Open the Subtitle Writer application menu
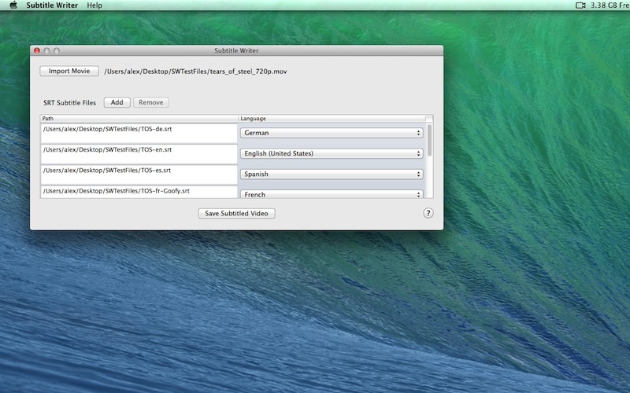This screenshot has height=393, width=630. (x=52, y=6)
